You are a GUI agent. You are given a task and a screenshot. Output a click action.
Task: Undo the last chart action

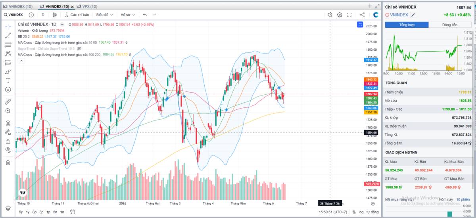tap(145, 15)
